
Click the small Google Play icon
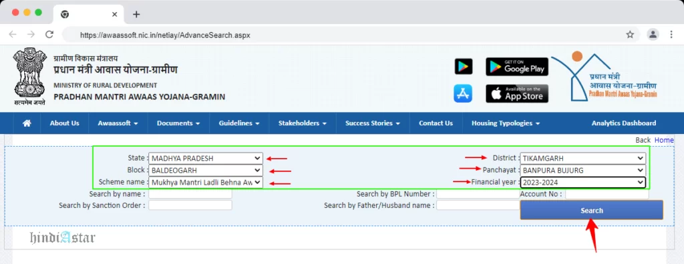[x=464, y=67]
